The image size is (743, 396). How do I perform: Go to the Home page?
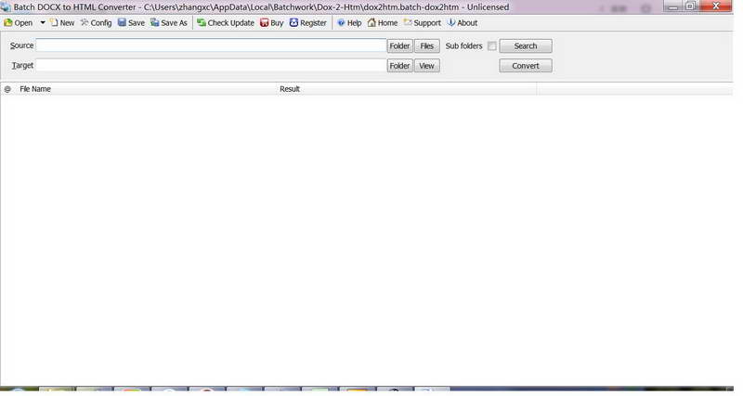tap(383, 22)
